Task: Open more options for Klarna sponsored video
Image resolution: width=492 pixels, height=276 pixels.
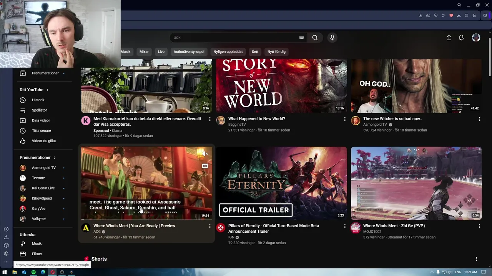Action: (x=209, y=119)
